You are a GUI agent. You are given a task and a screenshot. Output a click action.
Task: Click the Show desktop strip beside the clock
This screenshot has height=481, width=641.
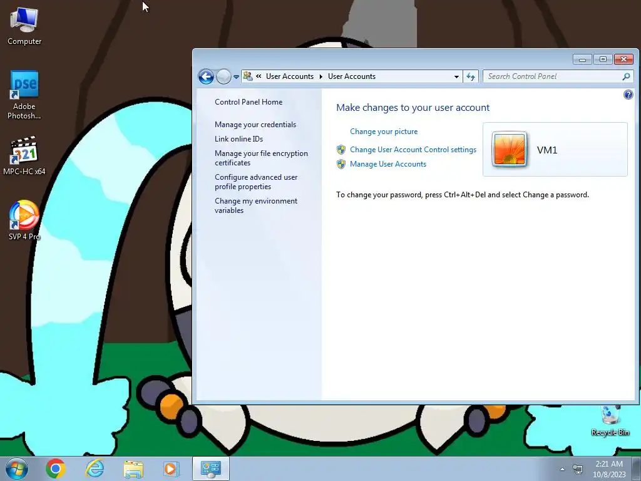click(x=637, y=468)
